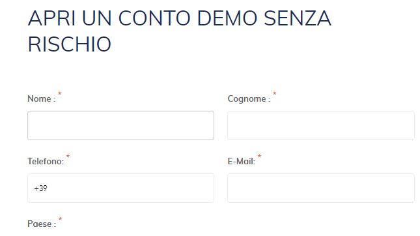Click into the Nome text field

[x=120, y=125]
